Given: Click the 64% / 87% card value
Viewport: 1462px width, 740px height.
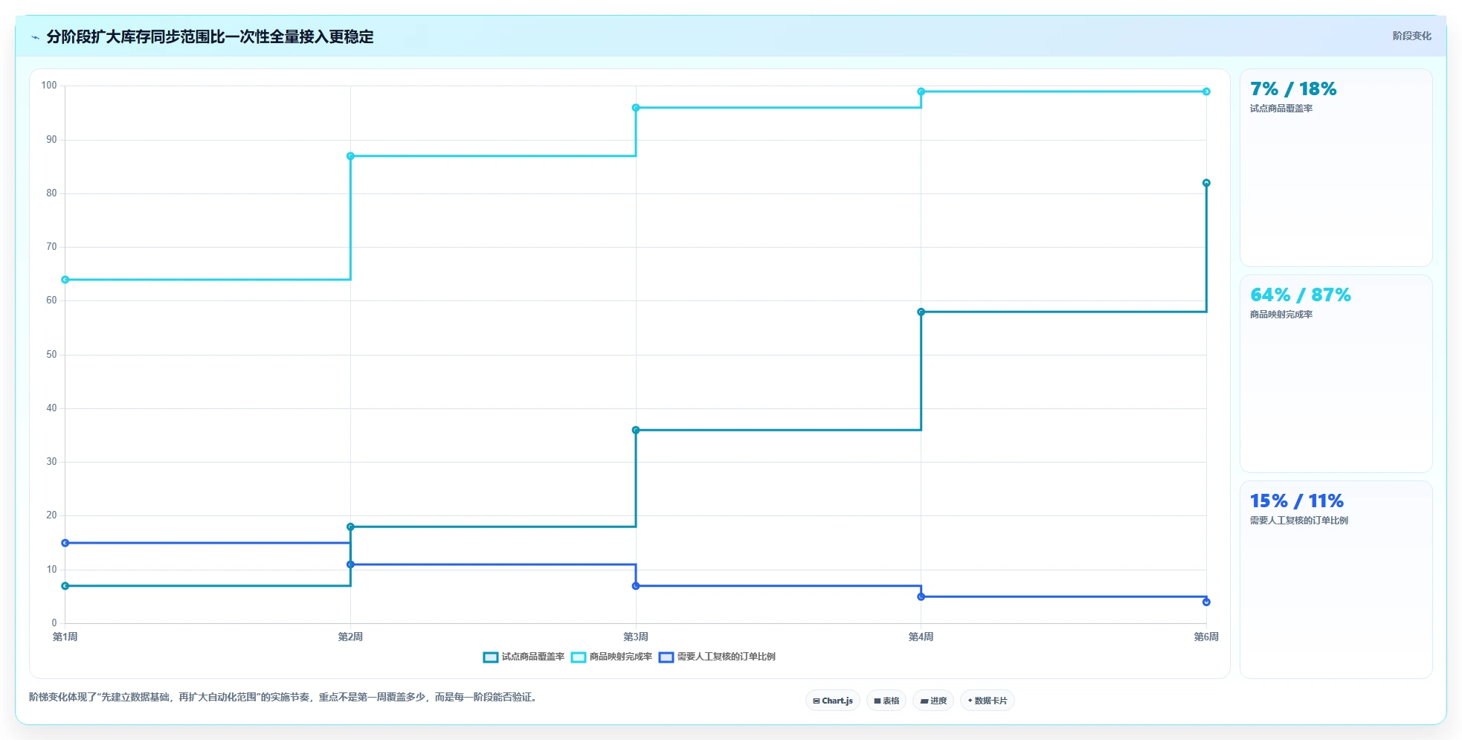Looking at the screenshot, I should (x=1301, y=295).
